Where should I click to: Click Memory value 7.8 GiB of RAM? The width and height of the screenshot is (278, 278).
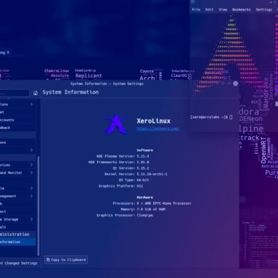[151, 209]
